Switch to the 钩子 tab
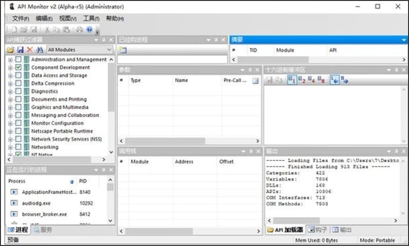The image size is (409, 246). coord(317,230)
